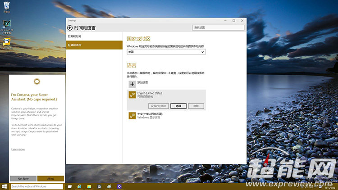
Task: Open the Windows Start button
Action: coord(5,186)
